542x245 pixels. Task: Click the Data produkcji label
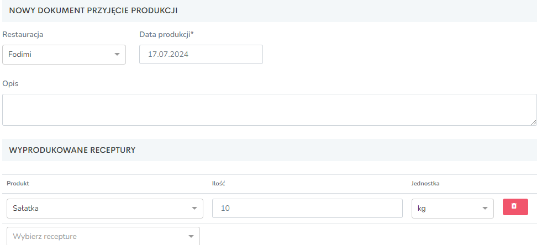point(167,35)
